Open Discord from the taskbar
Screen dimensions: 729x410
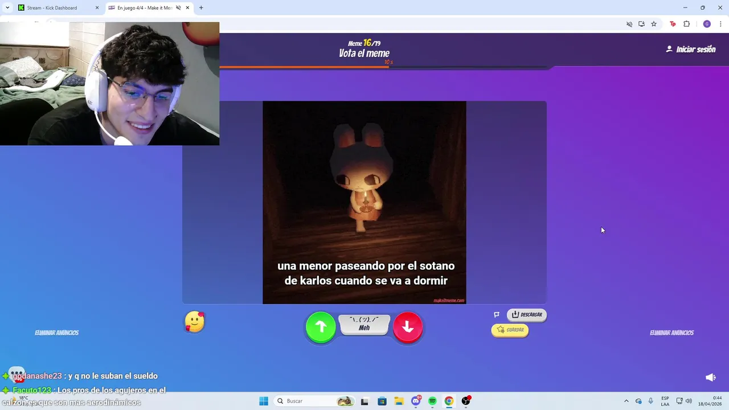[416, 401]
